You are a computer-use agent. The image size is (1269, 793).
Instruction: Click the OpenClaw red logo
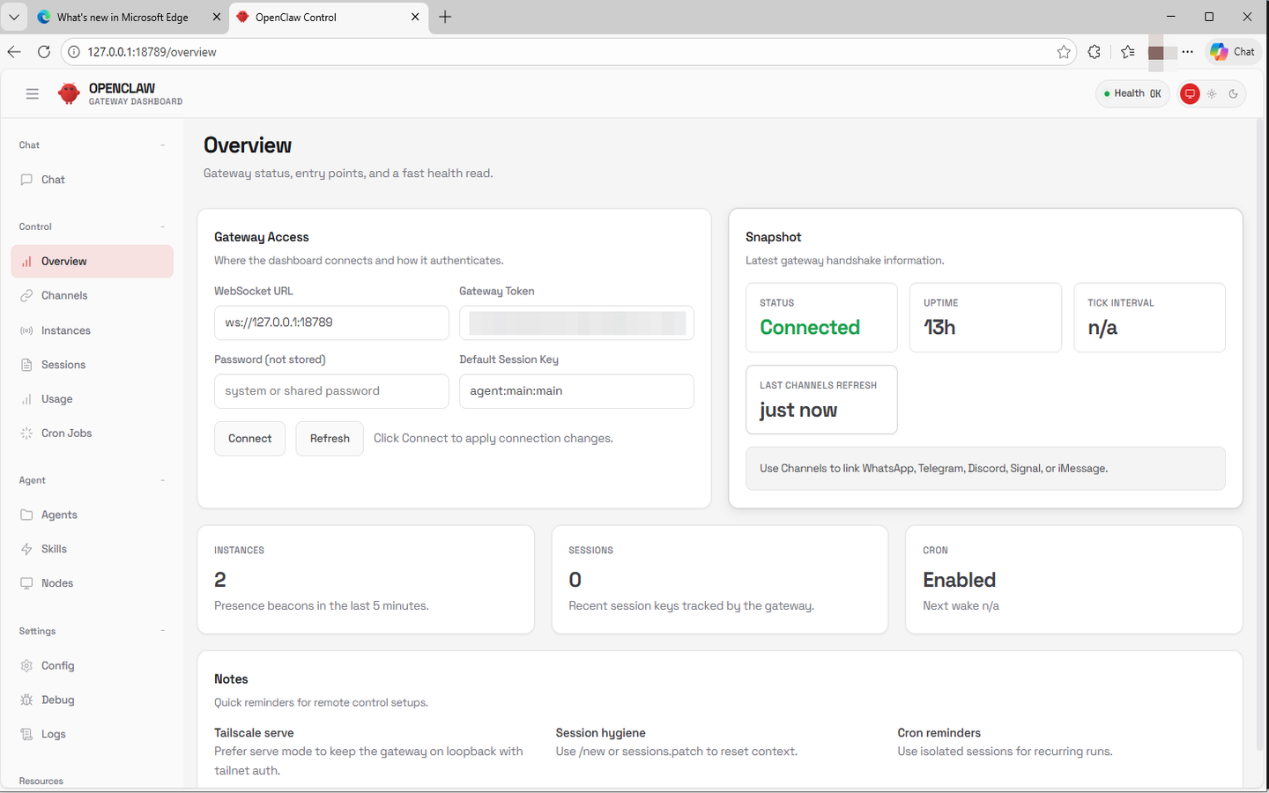(x=69, y=93)
